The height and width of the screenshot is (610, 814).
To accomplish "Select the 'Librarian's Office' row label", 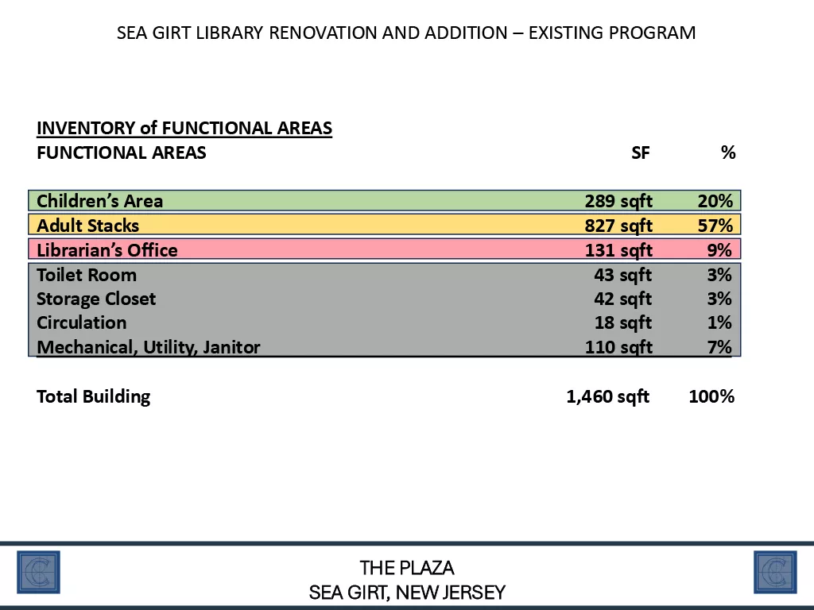I will click(x=107, y=250).
